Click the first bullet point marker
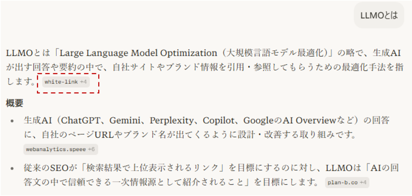412x196 pixels. point(13,121)
